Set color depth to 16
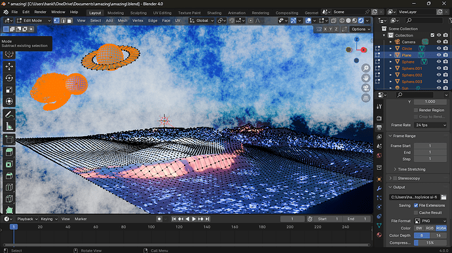 [438, 235]
